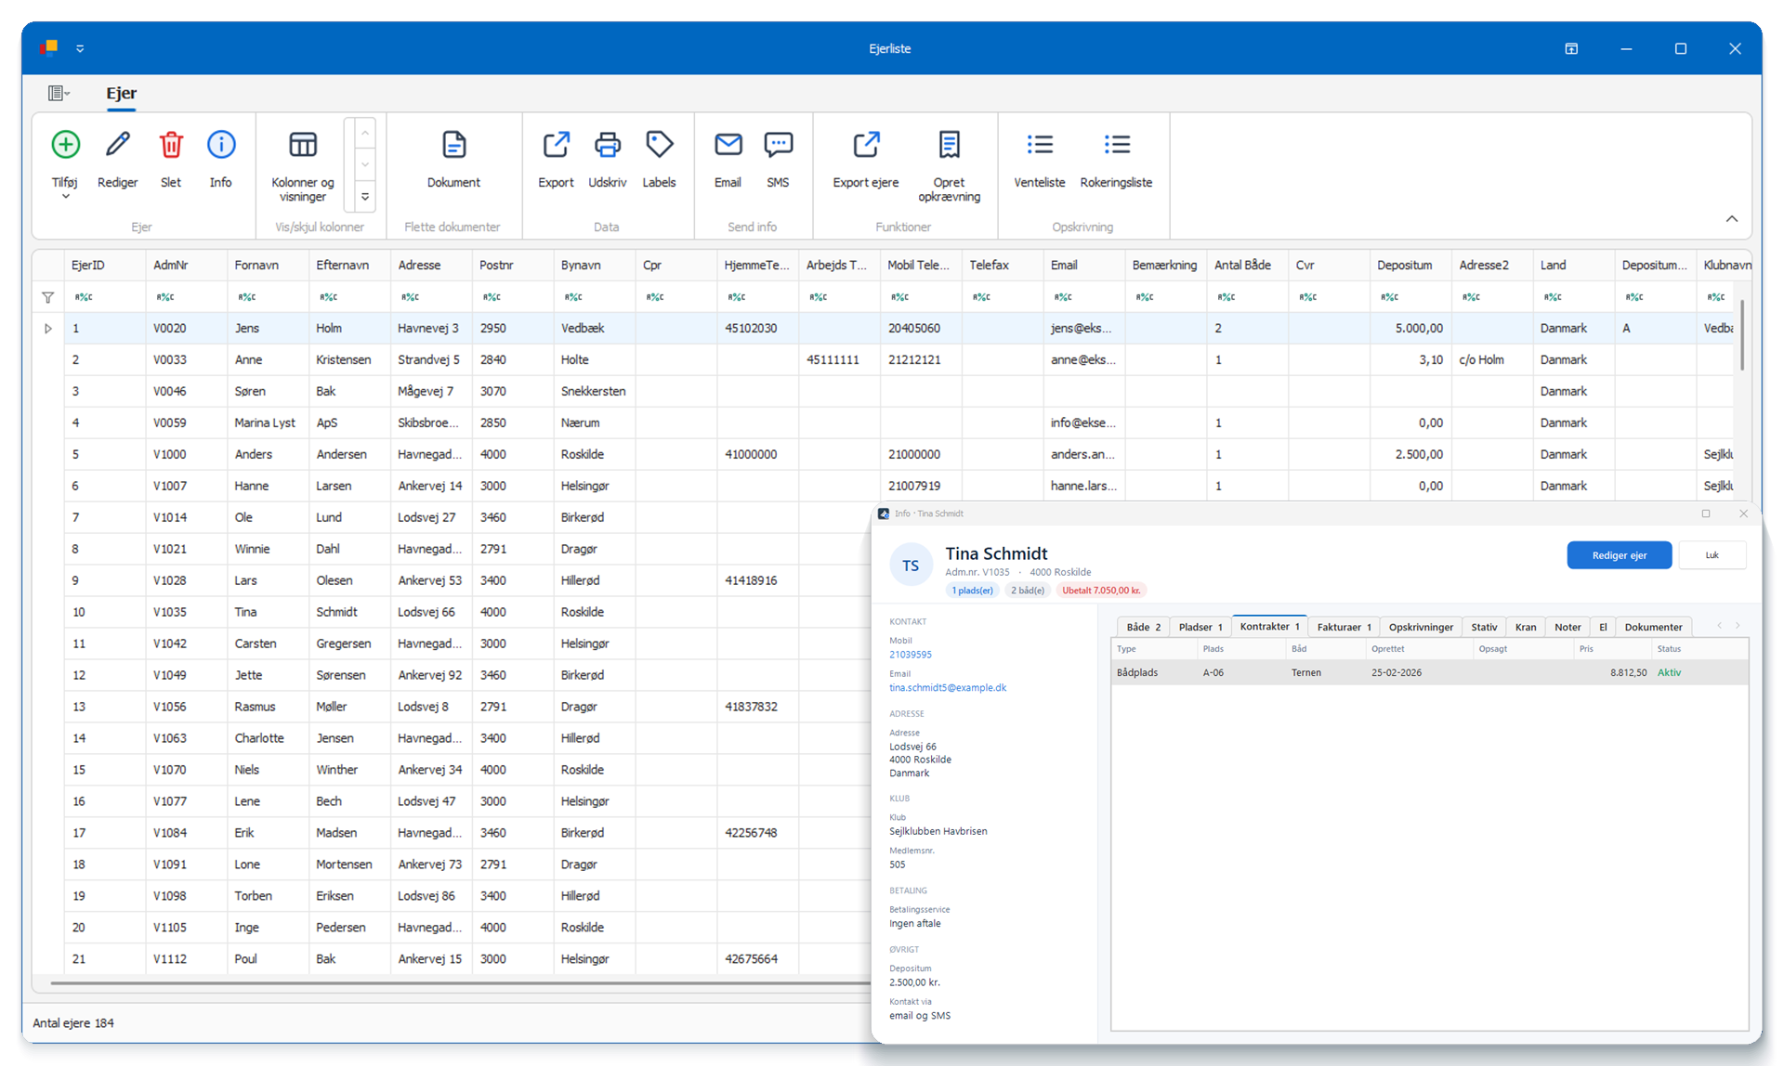Open the Info ribbon icon

click(221, 145)
